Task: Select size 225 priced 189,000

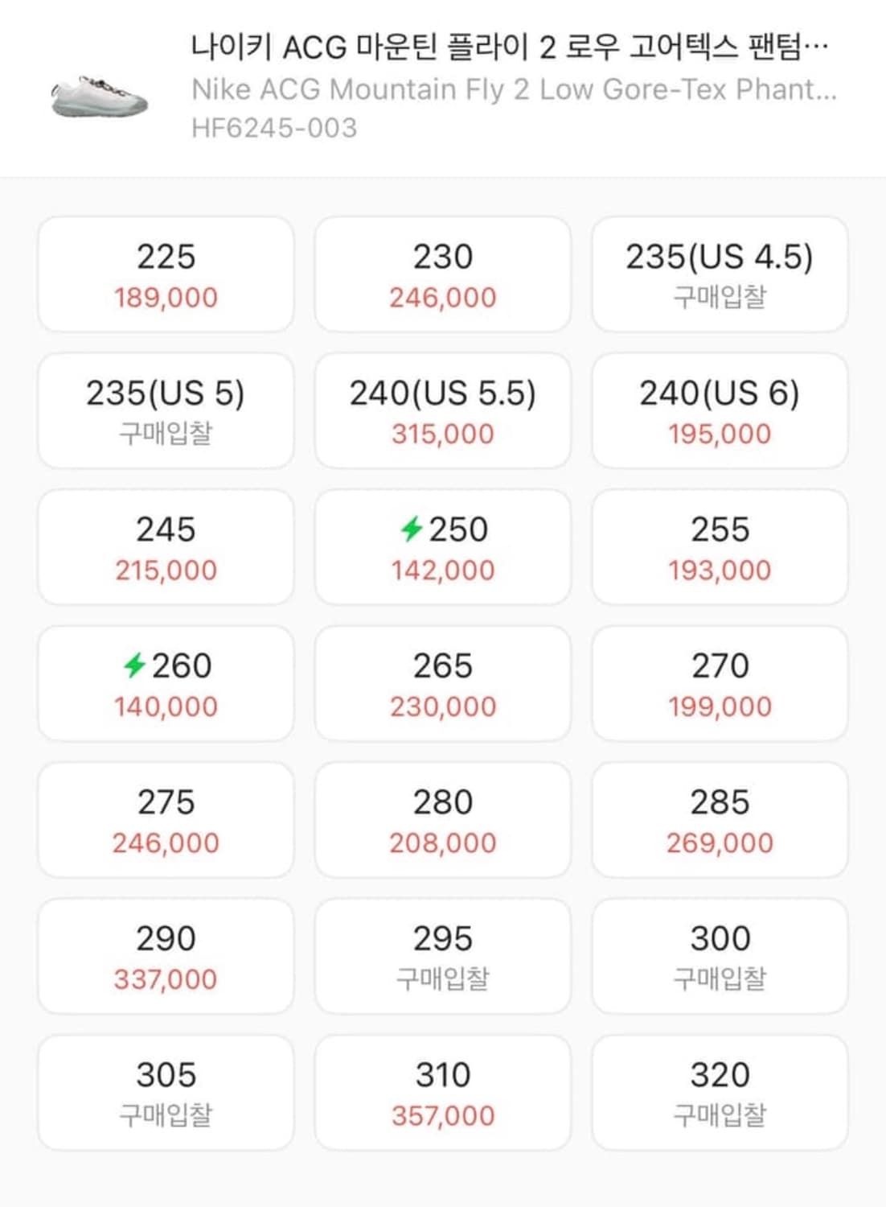Action: (x=166, y=274)
